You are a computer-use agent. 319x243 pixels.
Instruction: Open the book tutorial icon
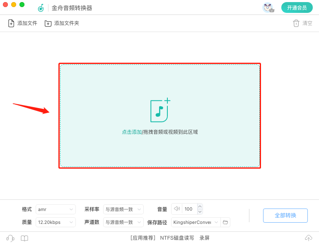[24, 238]
